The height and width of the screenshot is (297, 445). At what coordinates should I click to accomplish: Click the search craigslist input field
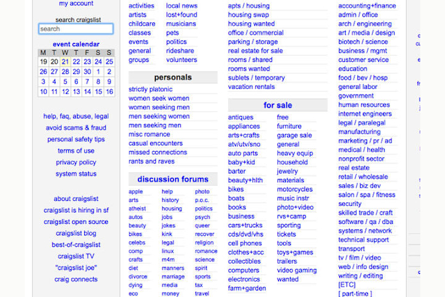pos(76,29)
